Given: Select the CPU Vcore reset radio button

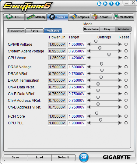Looking at the screenshot, I should click(x=126, y=58).
